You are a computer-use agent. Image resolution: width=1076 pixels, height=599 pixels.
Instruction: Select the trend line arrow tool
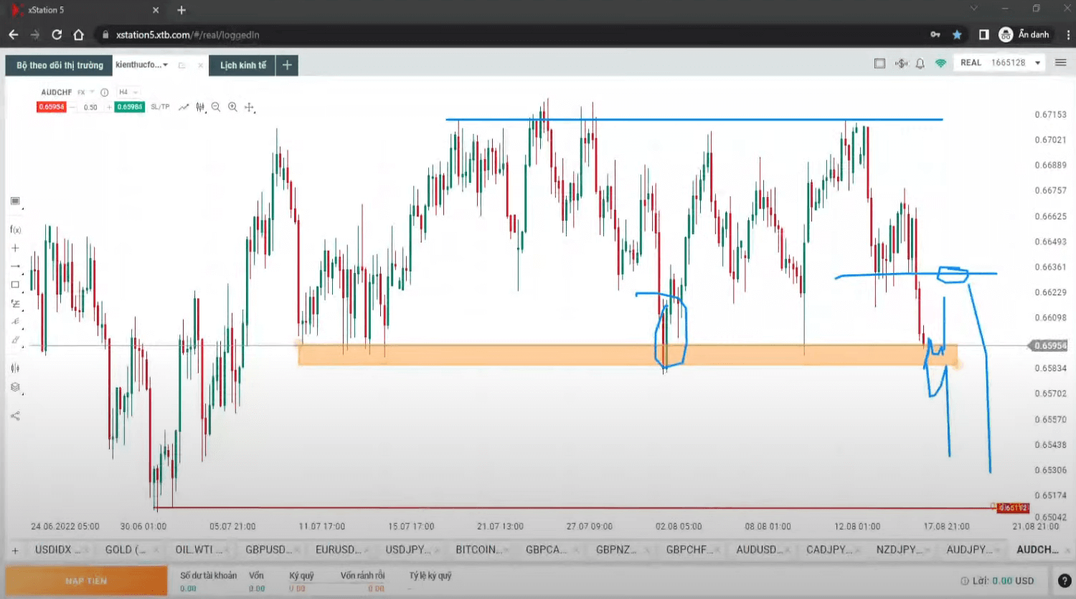coord(15,266)
